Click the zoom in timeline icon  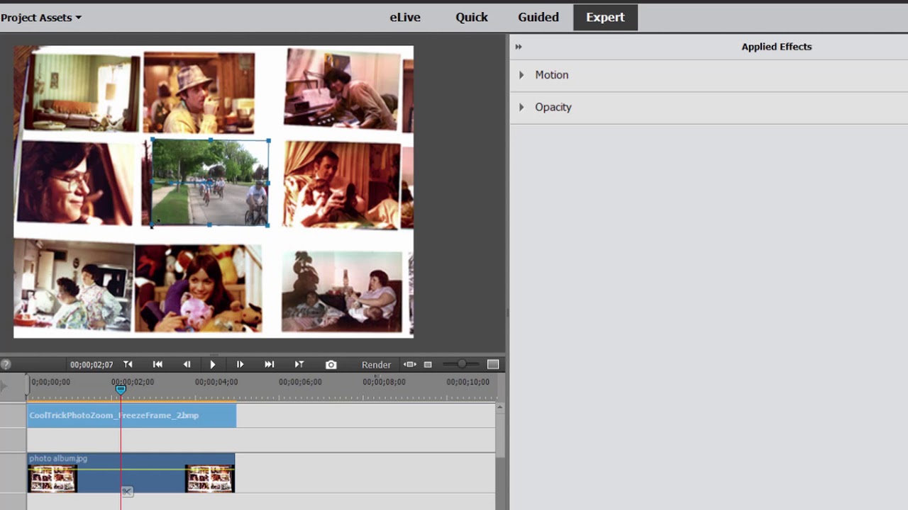coord(493,364)
